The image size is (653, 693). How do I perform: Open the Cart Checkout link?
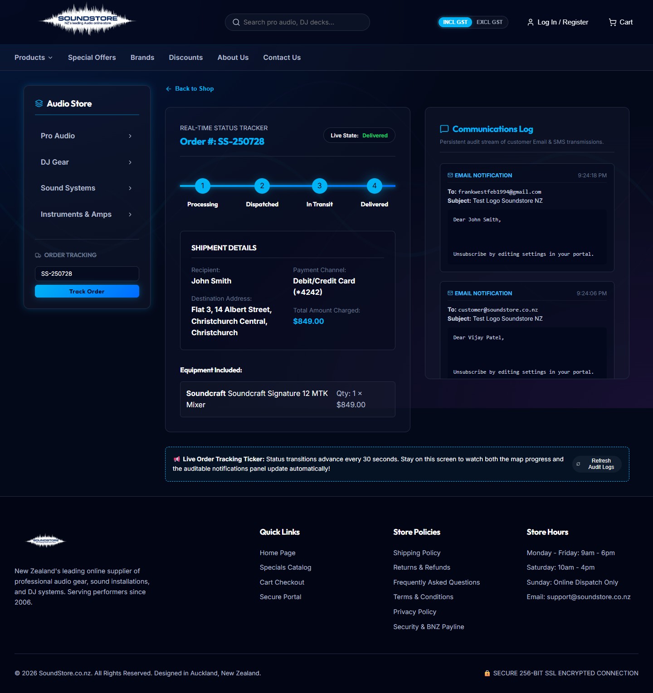coord(282,582)
